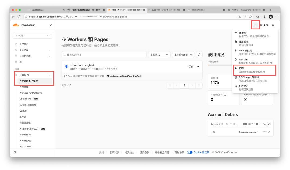Reload the browser page

(x=19, y=17)
